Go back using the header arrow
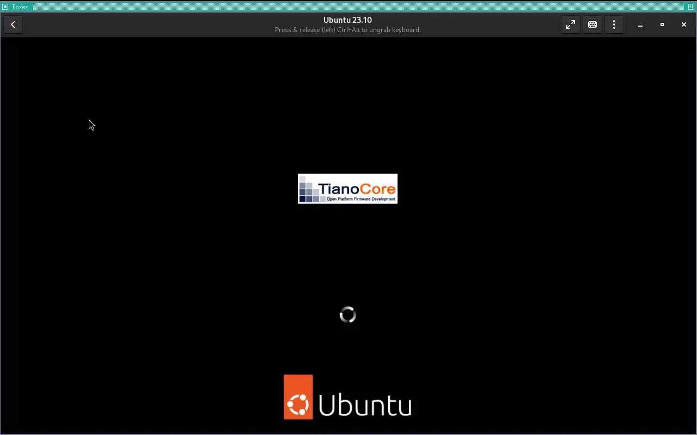 [13, 24]
